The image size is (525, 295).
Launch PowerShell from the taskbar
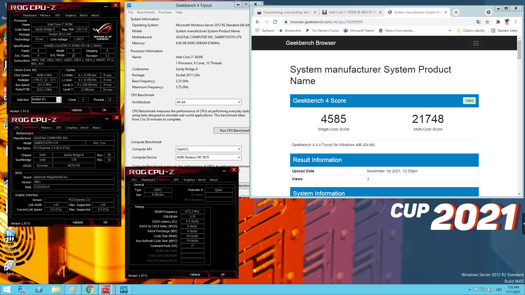39,290
